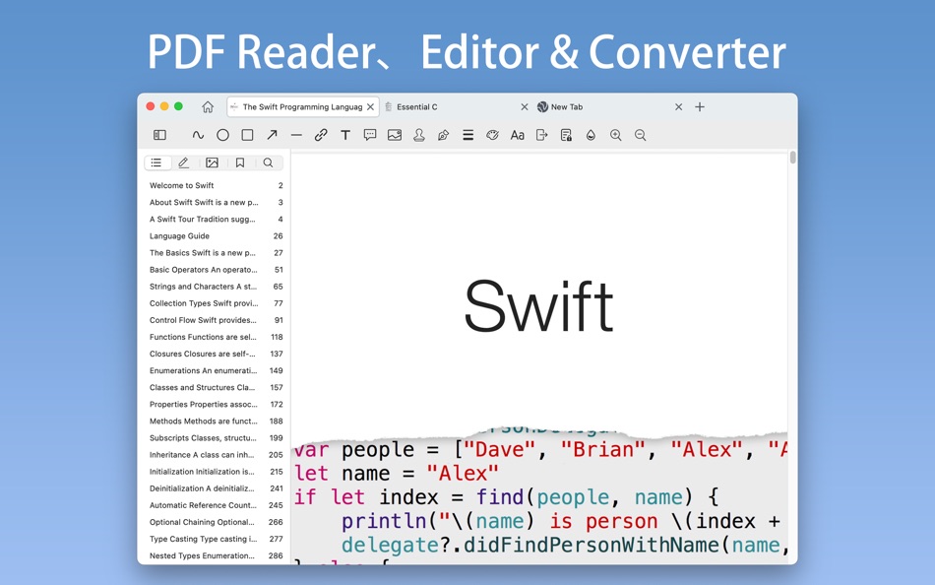
Task: Open the Strings and Characters entry
Action: (x=216, y=287)
